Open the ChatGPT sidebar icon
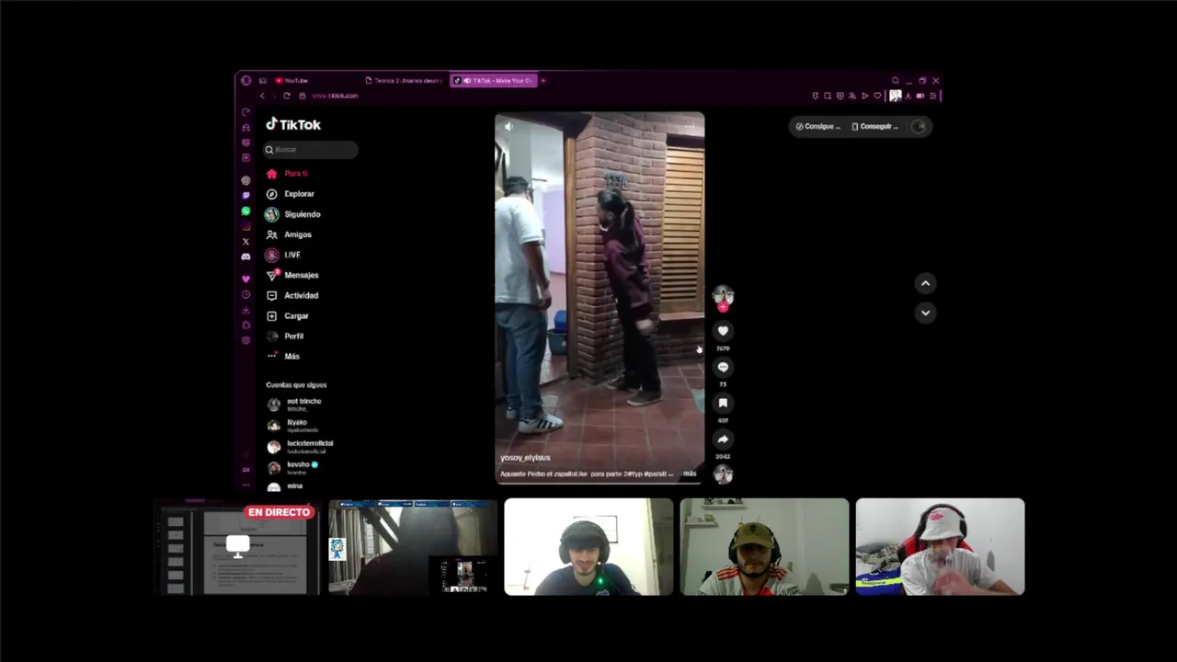1177x662 pixels. [246, 180]
